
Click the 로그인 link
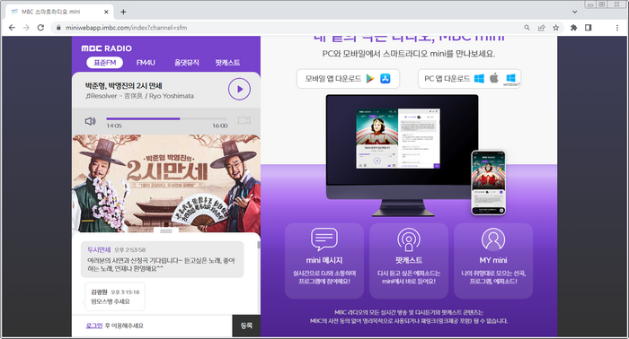(x=94, y=326)
